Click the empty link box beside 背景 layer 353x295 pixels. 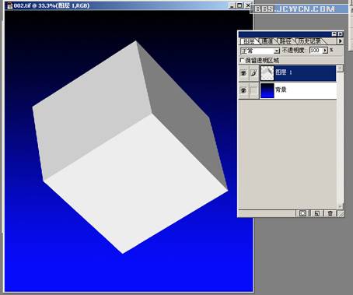pyautogui.click(x=253, y=90)
